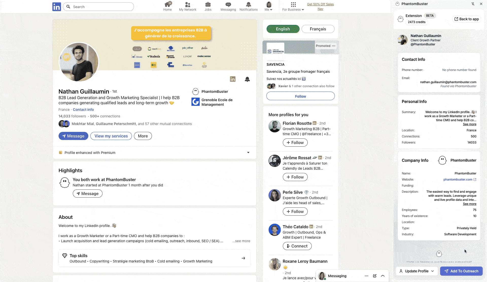Open the Notifications bell in navbar

[249, 7]
